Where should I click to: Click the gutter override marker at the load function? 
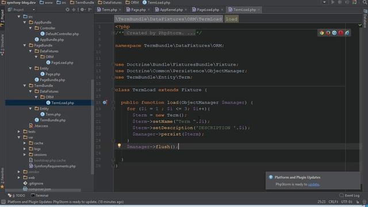coord(105,102)
